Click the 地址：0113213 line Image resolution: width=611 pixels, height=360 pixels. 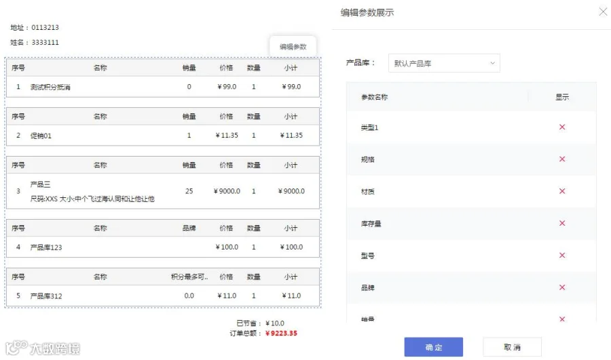pyautogui.click(x=35, y=27)
